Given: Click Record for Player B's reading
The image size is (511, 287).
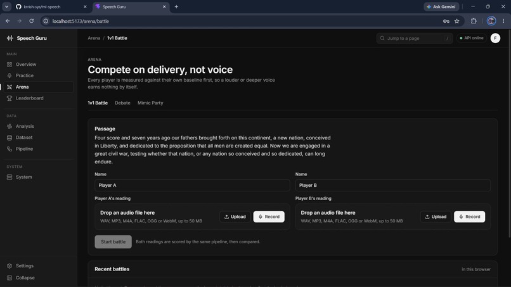Looking at the screenshot, I should point(470,217).
